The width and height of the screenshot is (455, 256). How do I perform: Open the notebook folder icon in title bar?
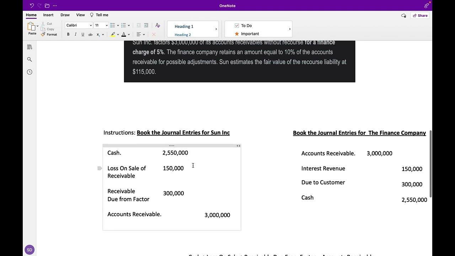coord(47,6)
